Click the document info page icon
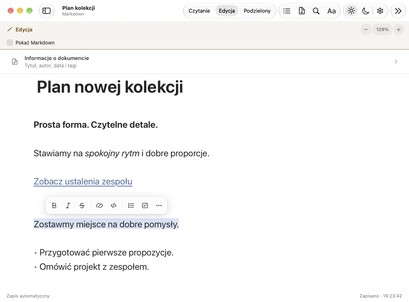 point(15,62)
